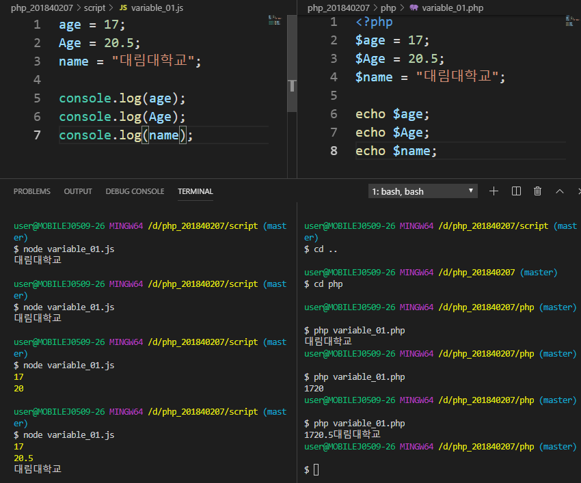Click the '20.5' output in the left terminal
The image size is (581, 483).
pos(23,458)
